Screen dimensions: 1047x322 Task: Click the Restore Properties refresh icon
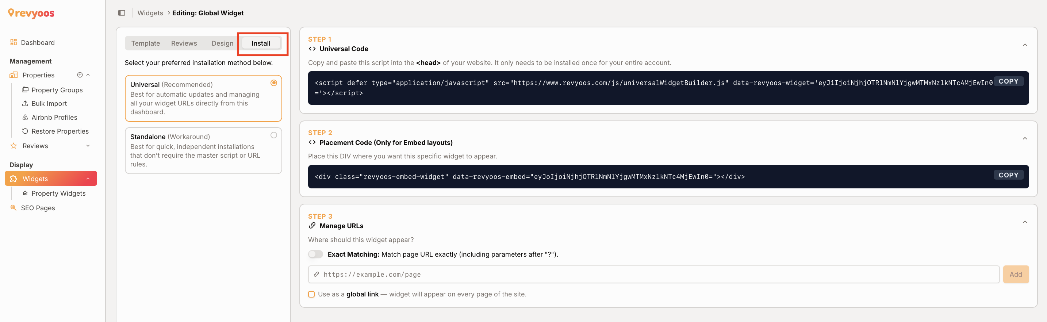25,131
